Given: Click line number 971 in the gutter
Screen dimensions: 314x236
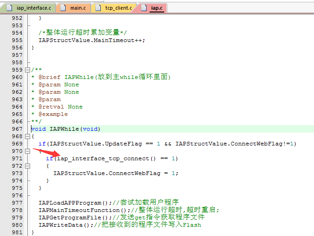Looking at the screenshot, I should pyautogui.click(x=17, y=158).
